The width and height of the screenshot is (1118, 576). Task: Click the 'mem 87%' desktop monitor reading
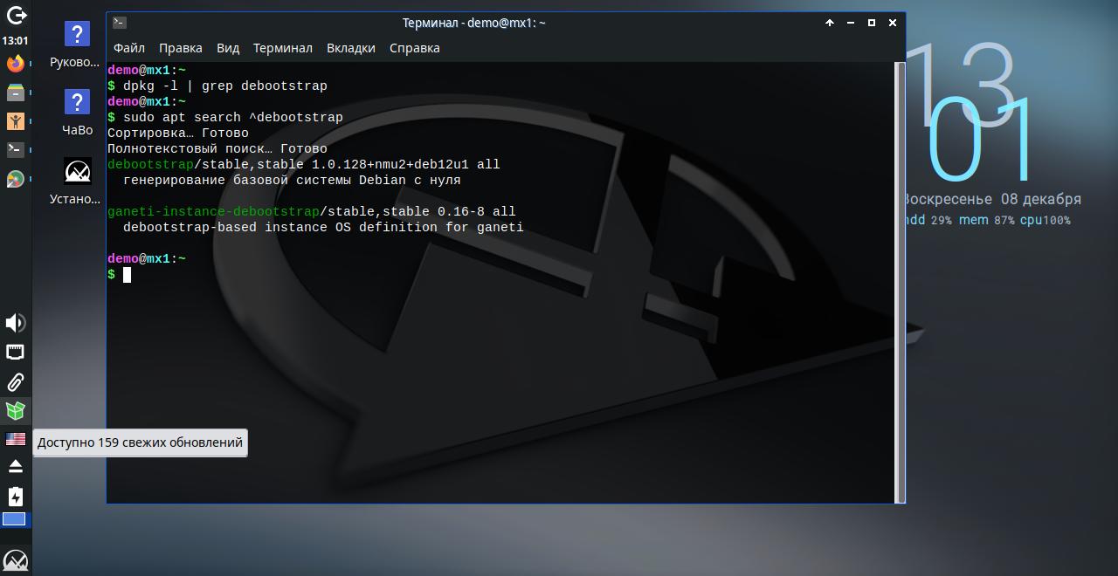point(987,220)
